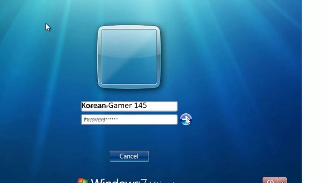This screenshot has width=326, height=183.
Task: Click the blue arrow login submit button
Action: pyautogui.click(x=186, y=119)
